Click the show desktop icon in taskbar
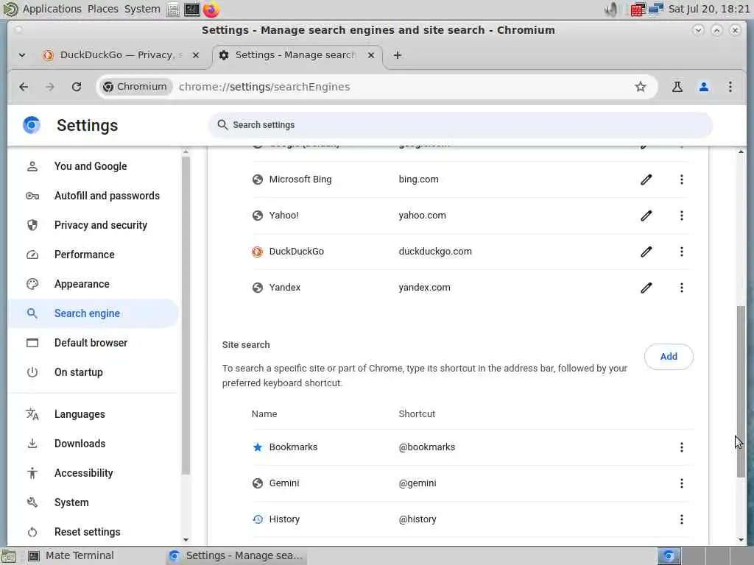 coord(9,556)
